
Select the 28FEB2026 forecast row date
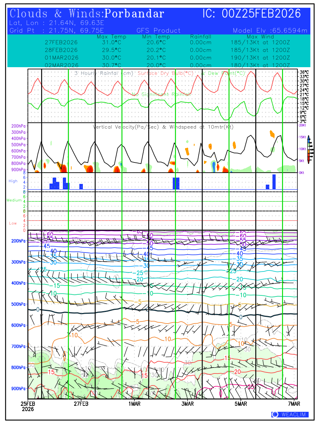tap(61, 50)
